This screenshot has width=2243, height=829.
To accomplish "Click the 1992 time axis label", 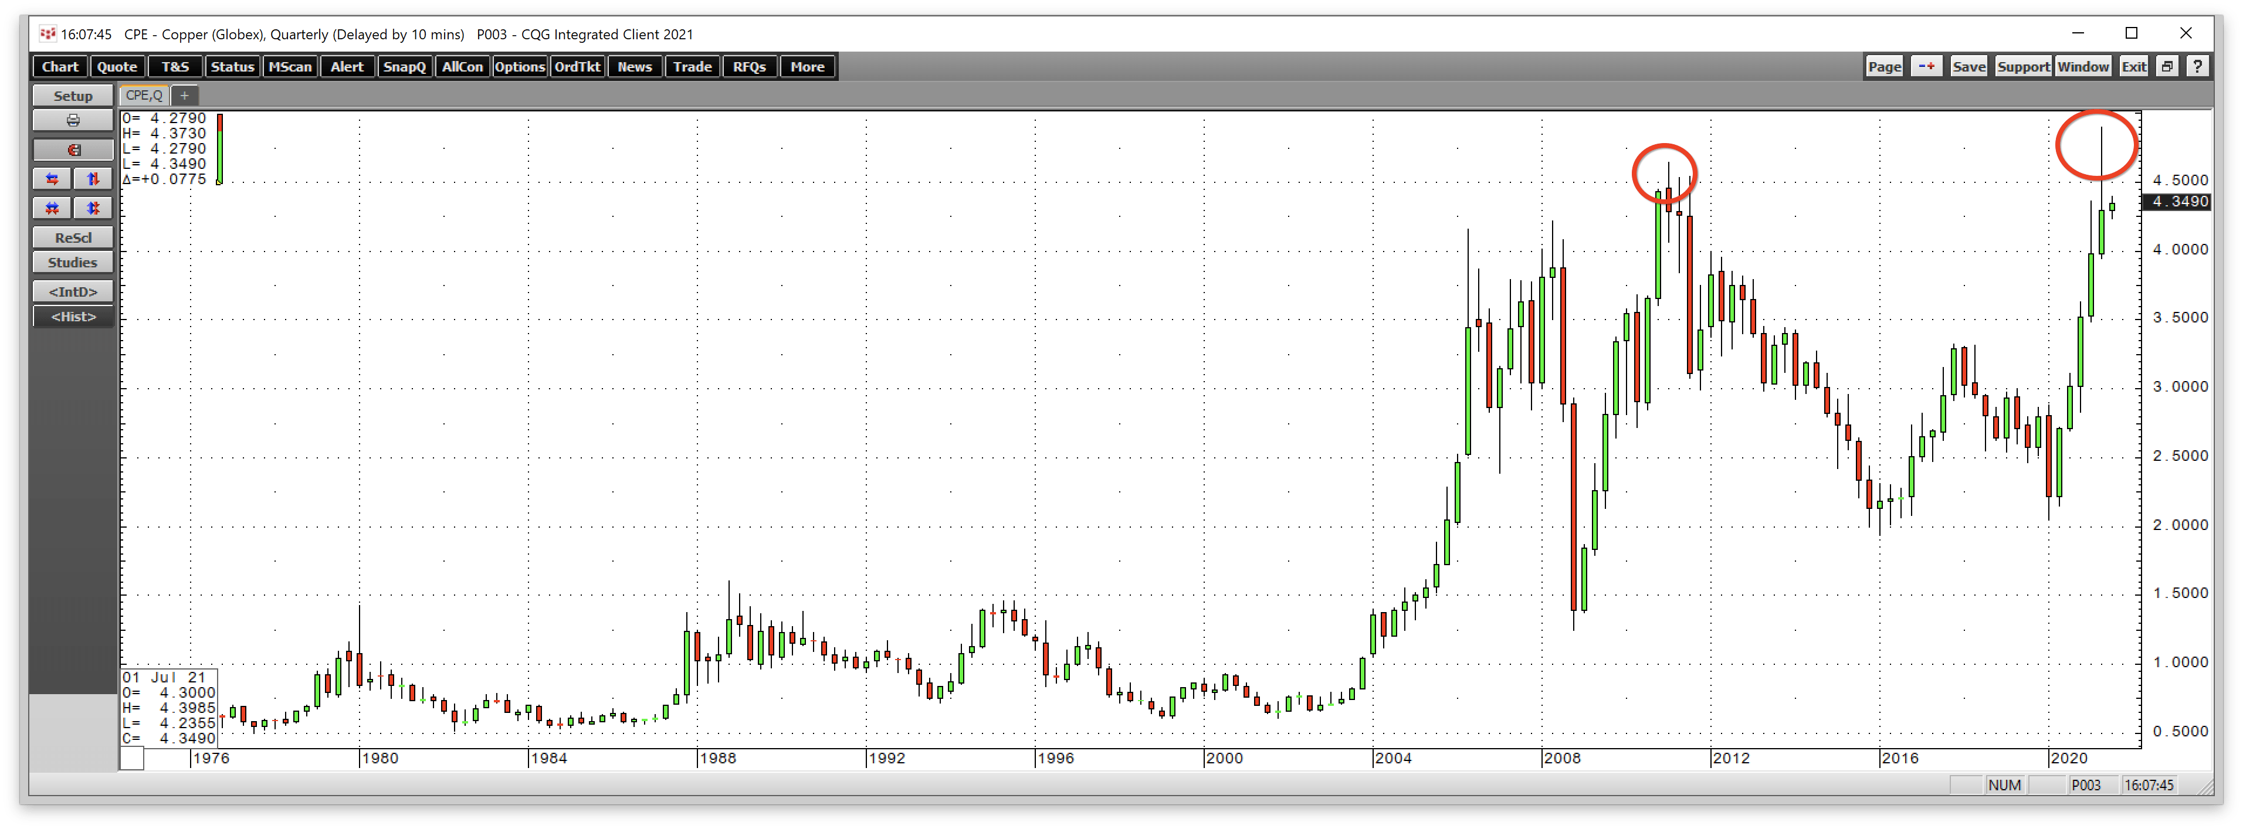I will click(x=886, y=757).
